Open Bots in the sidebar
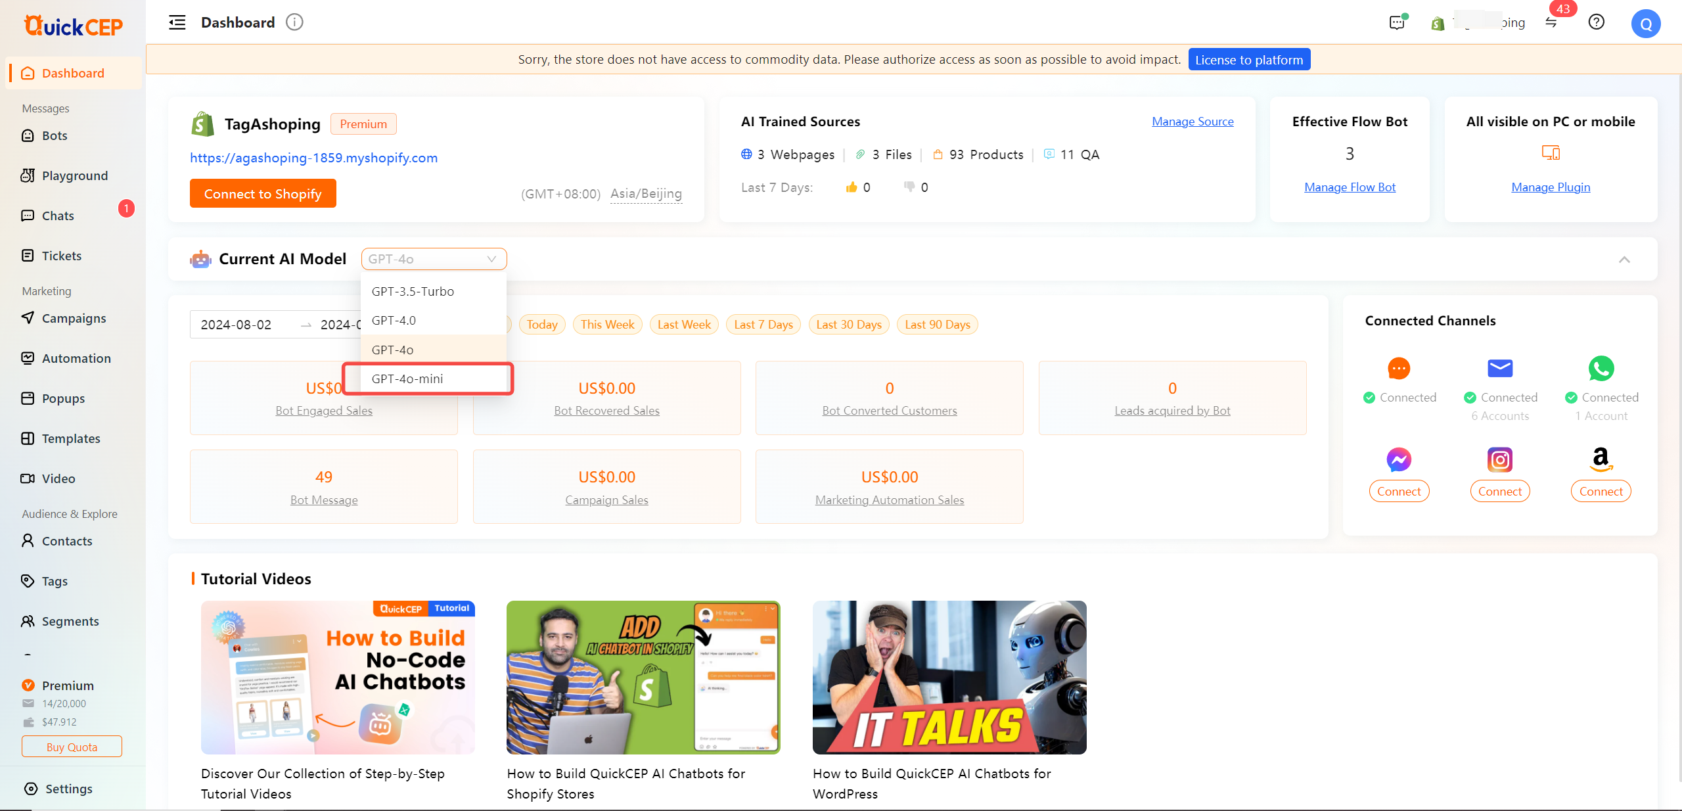 (55, 135)
